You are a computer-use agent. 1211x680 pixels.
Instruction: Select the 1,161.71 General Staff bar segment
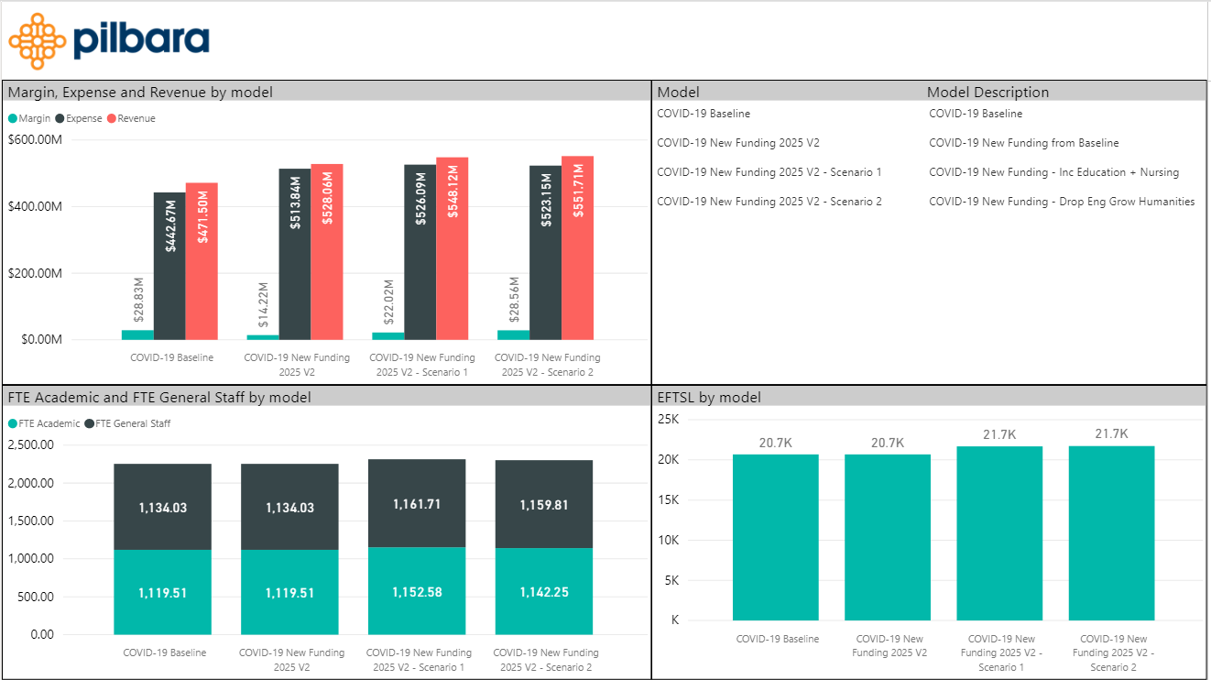pos(417,503)
